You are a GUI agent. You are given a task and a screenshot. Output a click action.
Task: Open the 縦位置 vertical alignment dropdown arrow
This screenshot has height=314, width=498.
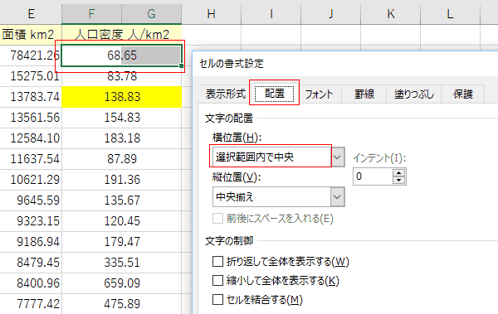[337, 197]
